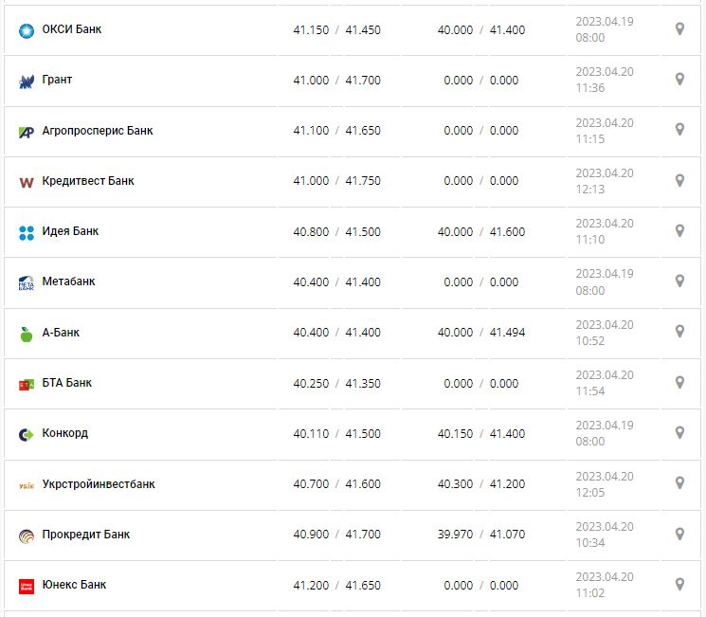Click the Прокредит Банк logo

[27, 535]
